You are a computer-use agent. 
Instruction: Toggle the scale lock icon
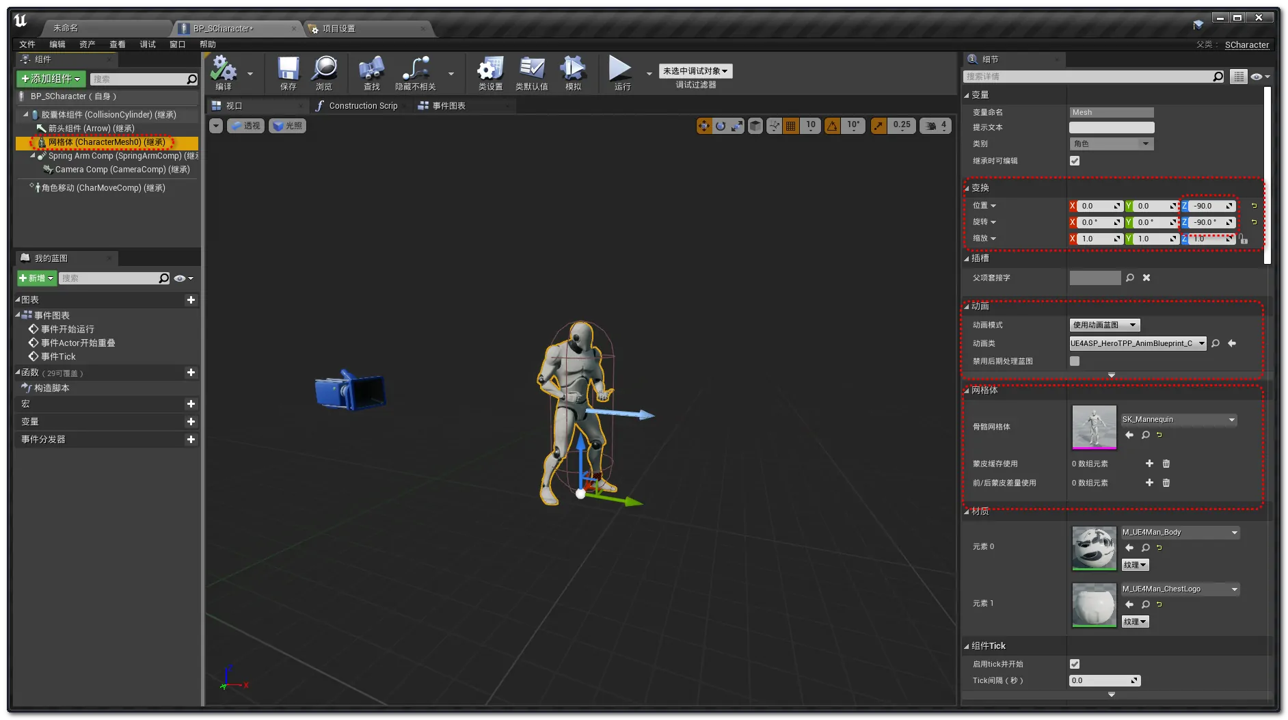click(x=1243, y=239)
